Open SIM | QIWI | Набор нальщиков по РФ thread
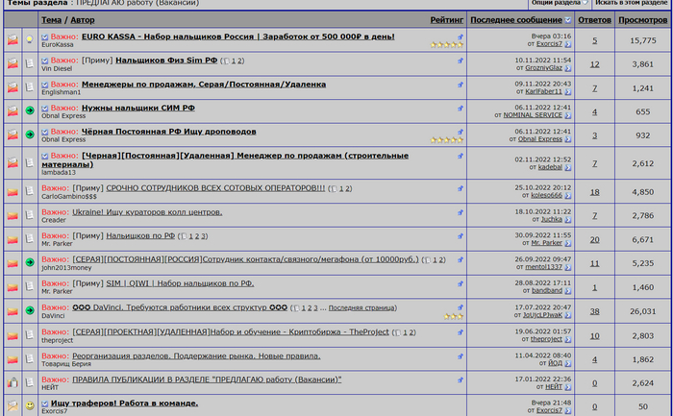The height and width of the screenshot is (416, 673). click(180, 283)
